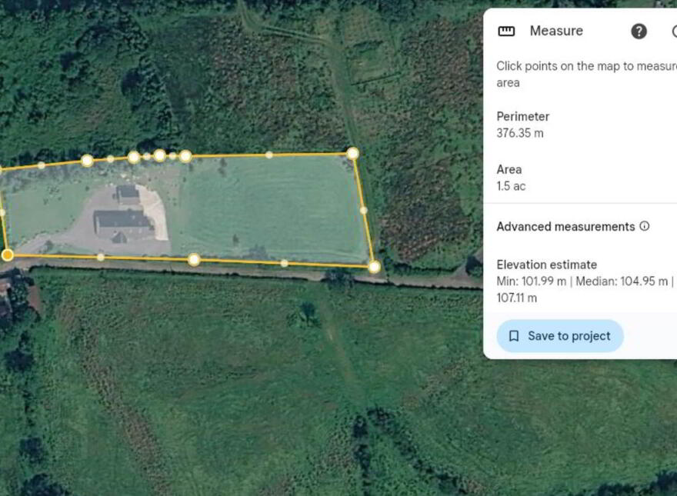Click the perimeter value 376.35 m

tap(520, 133)
